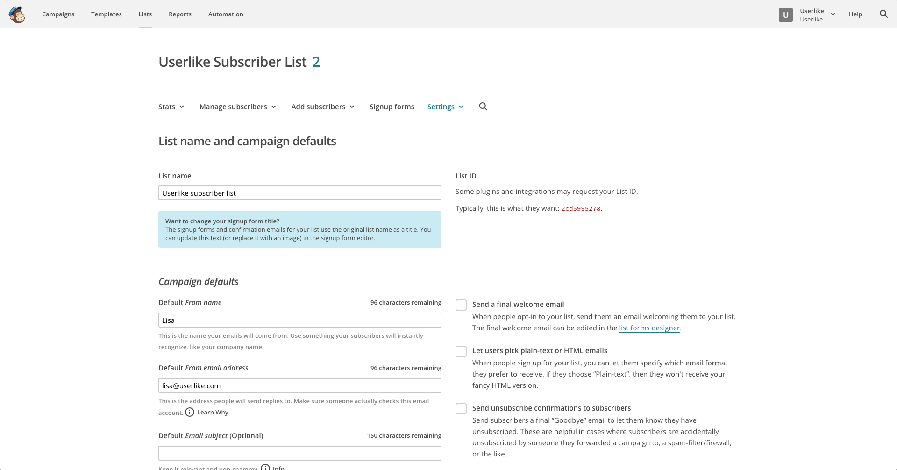This screenshot has height=470, width=897.
Task: Click the list search magnifier icon
Action: 483,107
